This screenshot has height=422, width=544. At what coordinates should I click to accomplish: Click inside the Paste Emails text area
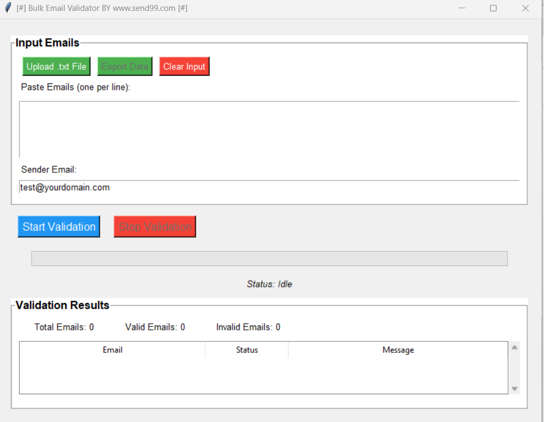click(269, 129)
